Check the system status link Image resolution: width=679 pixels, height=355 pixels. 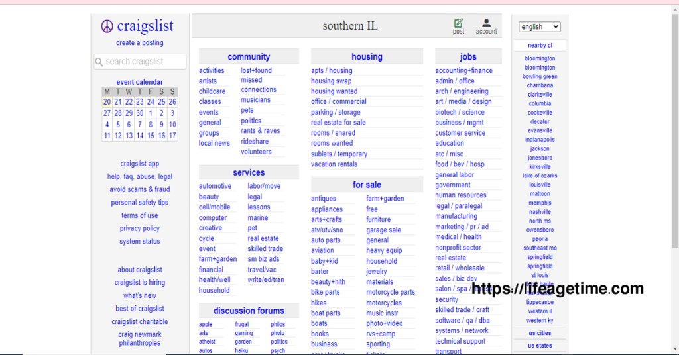[140, 242]
